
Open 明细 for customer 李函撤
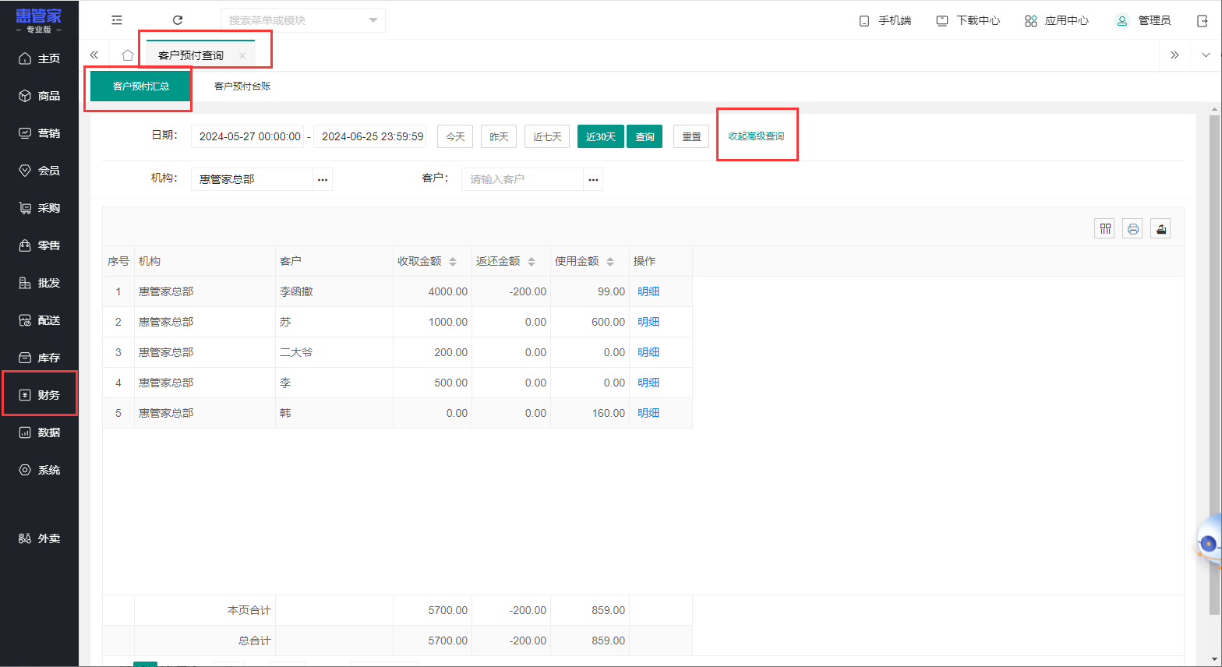[648, 291]
